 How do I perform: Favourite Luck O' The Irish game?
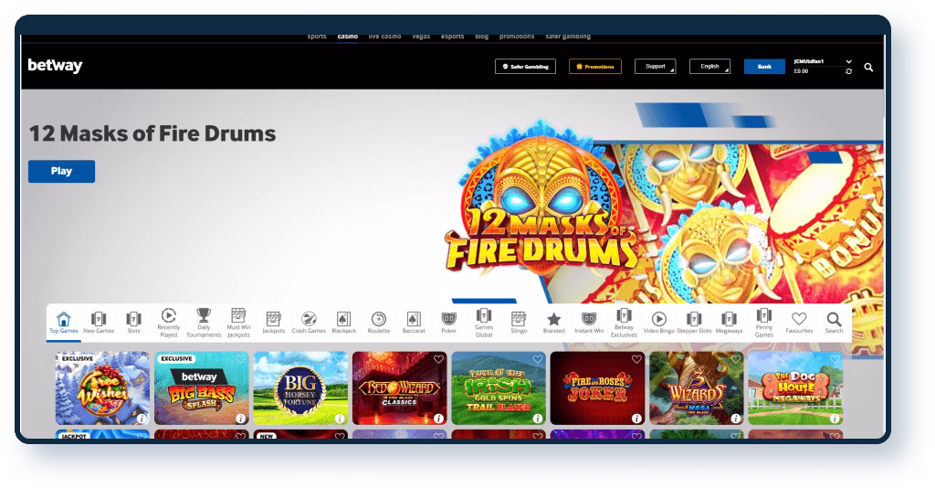click(x=537, y=359)
